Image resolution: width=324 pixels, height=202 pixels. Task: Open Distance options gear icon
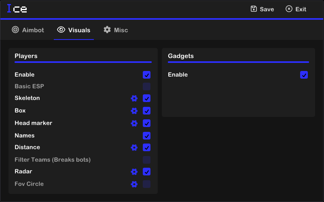pos(134,148)
